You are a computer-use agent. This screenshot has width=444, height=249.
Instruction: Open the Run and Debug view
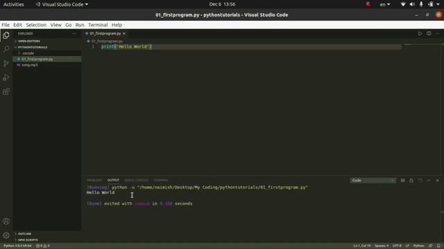[x=6, y=77]
